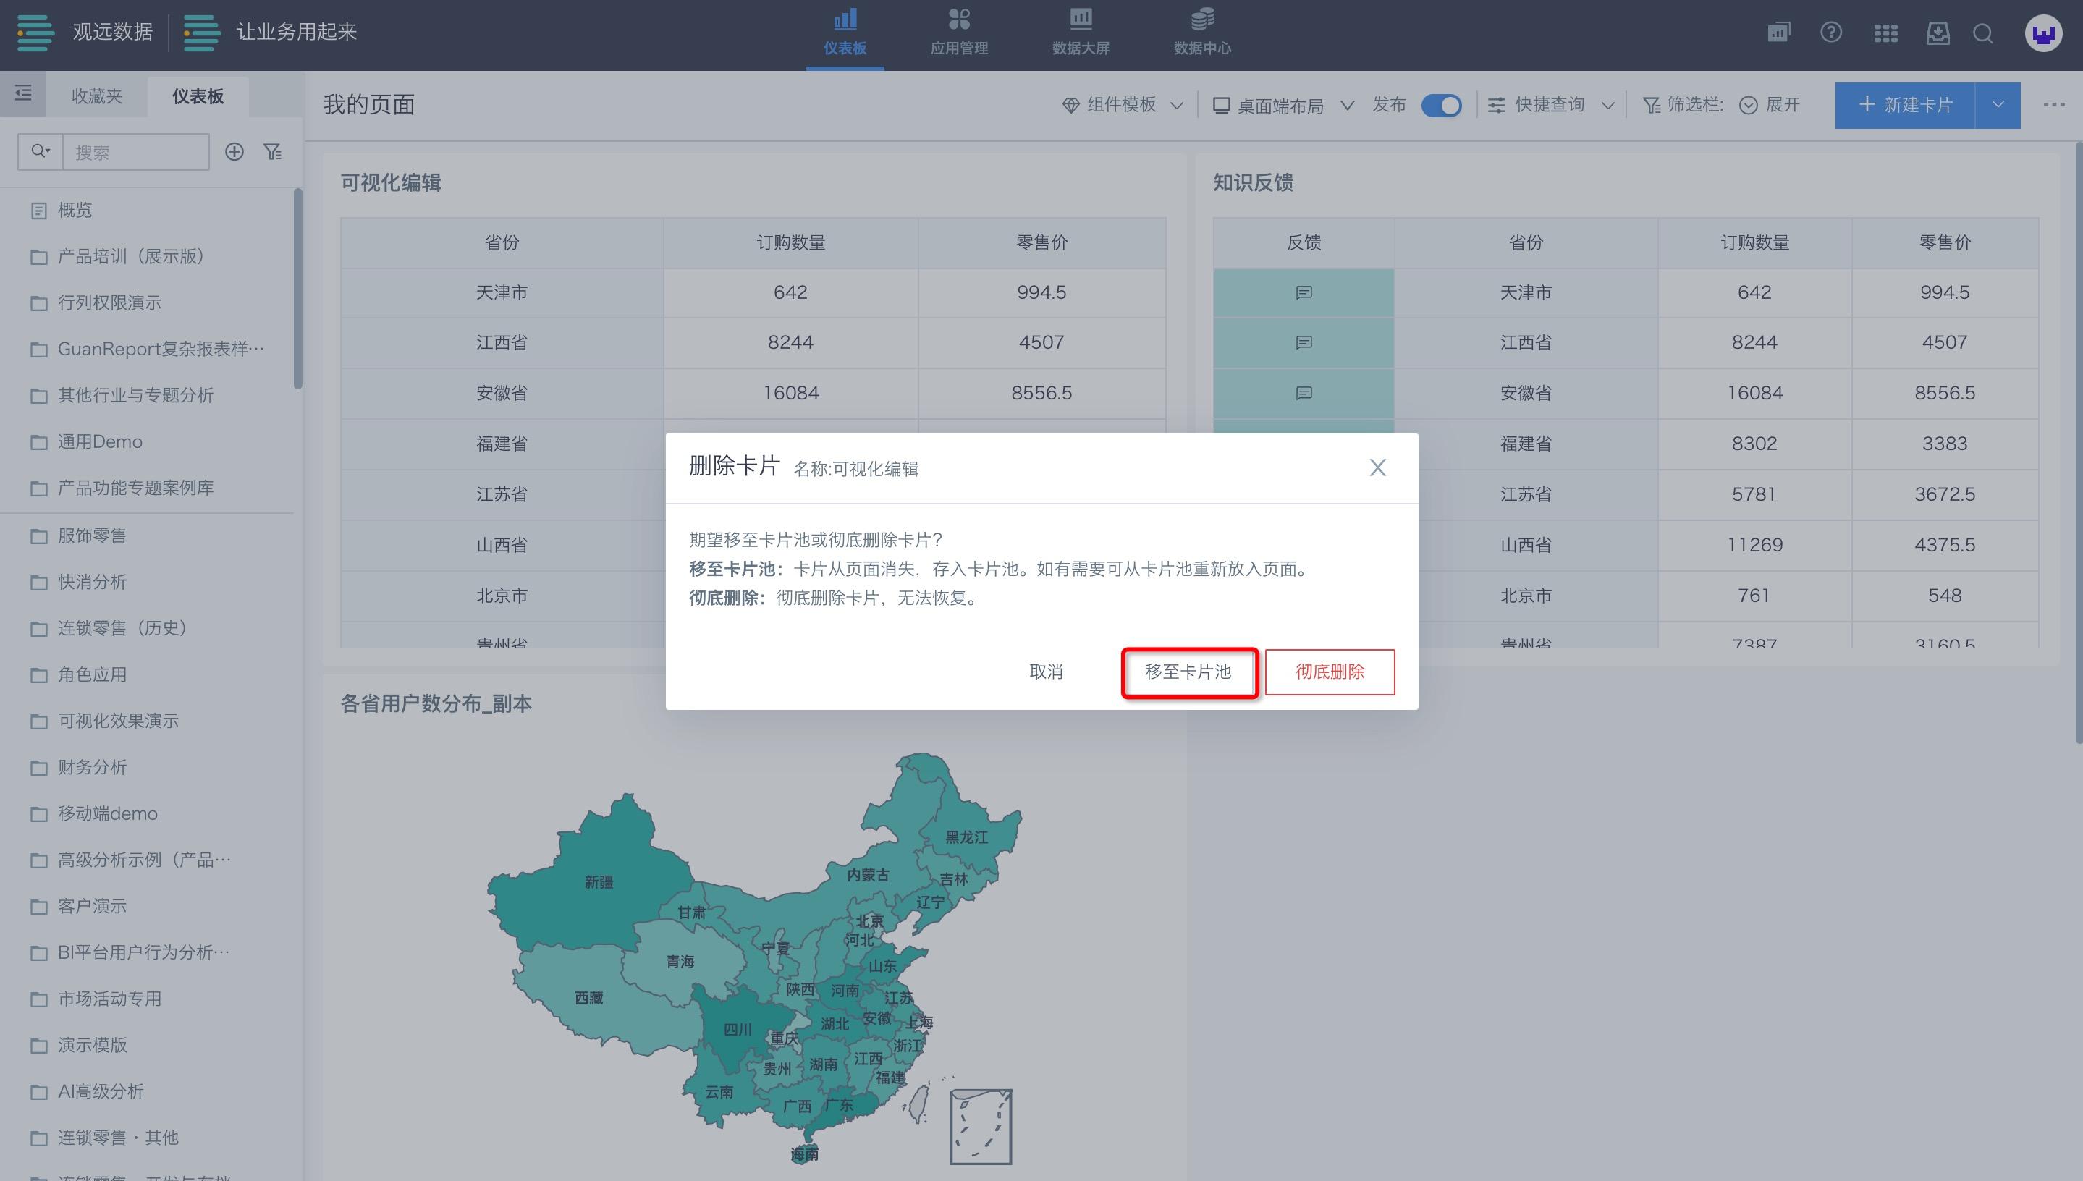Open the 仪表板 top navigation item
Viewport: 2083px width, 1181px height.
845,34
